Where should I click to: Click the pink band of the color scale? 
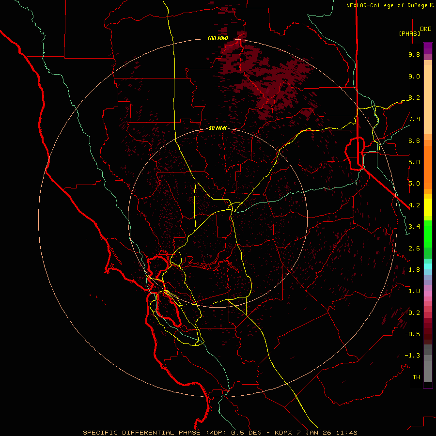pyautogui.click(x=428, y=294)
